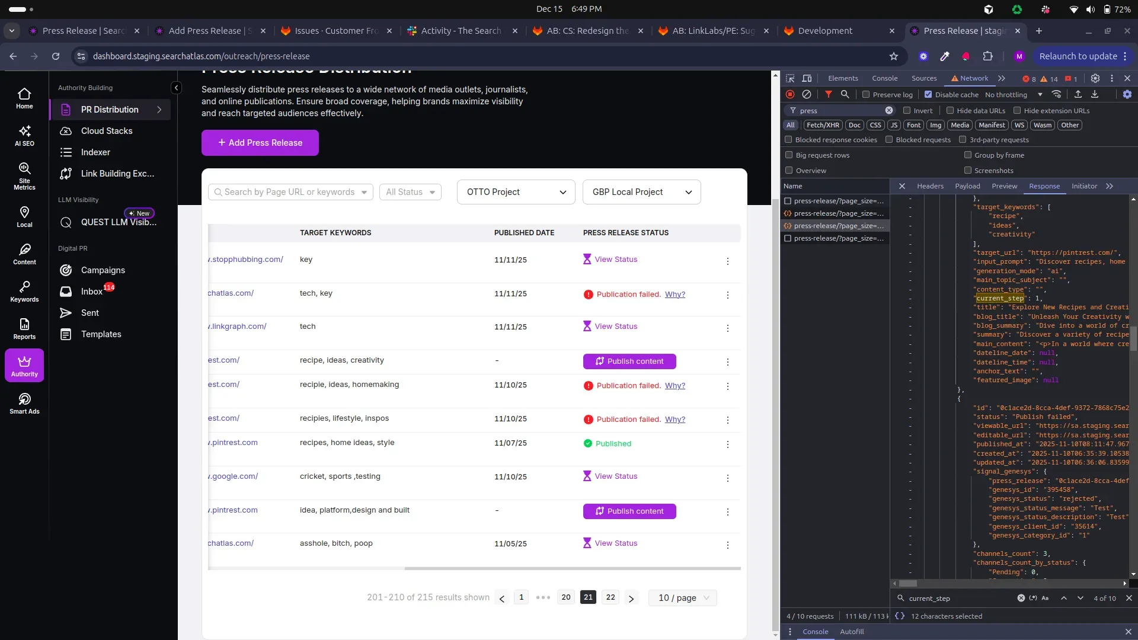Image resolution: width=1138 pixels, height=640 pixels.
Task: Open network conditions wifi icon
Action: pyautogui.click(x=1056, y=94)
